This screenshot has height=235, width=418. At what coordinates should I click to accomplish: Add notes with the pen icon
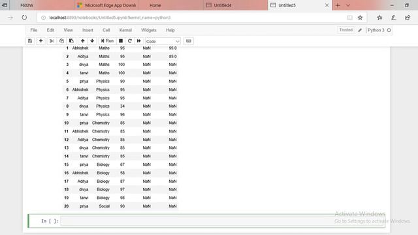393,18
